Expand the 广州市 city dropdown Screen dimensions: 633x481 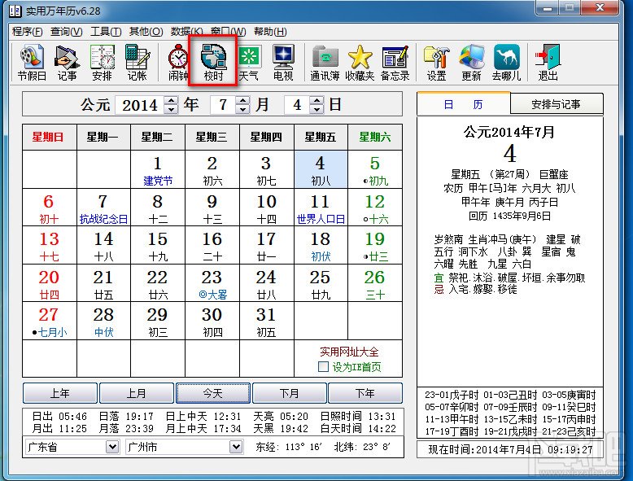click(236, 447)
